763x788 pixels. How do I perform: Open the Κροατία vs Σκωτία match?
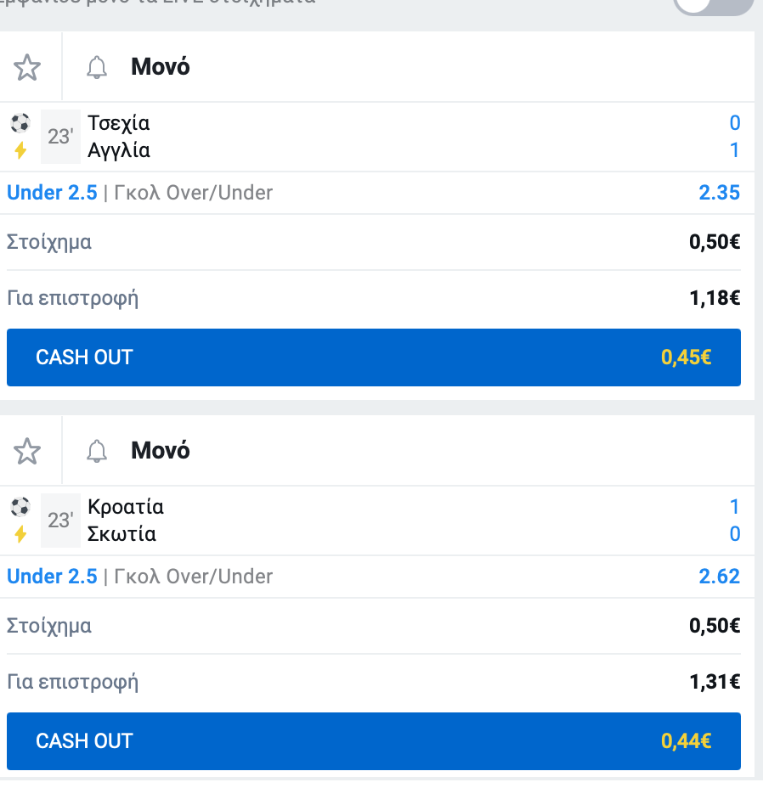click(125, 521)
